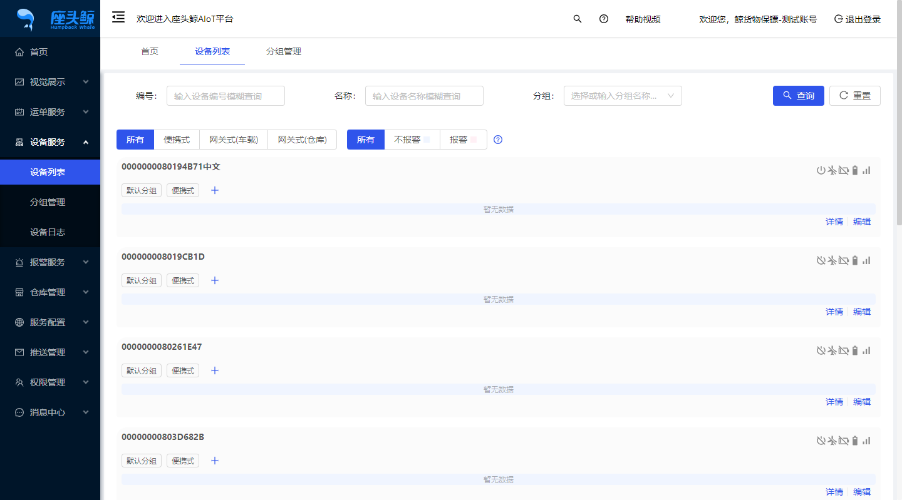Click the signal strength icon on device 000000008019CB1D
Viewport: 902px width, 500px height.
(866, 260)
